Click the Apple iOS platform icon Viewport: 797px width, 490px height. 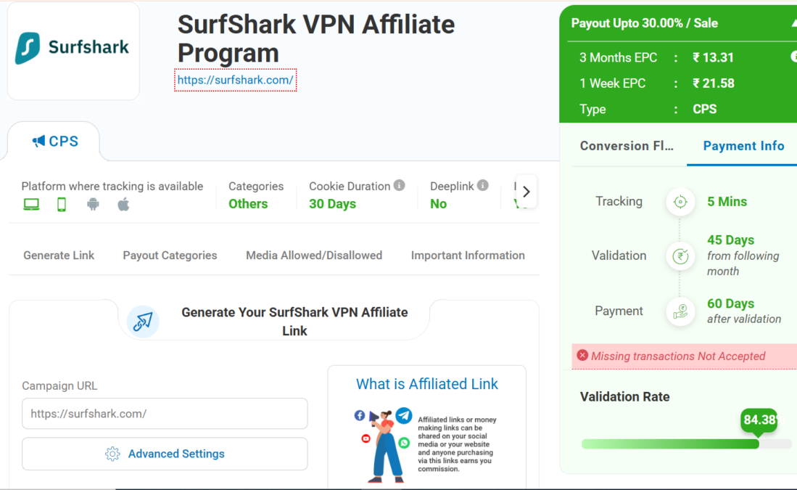point(123,205)
